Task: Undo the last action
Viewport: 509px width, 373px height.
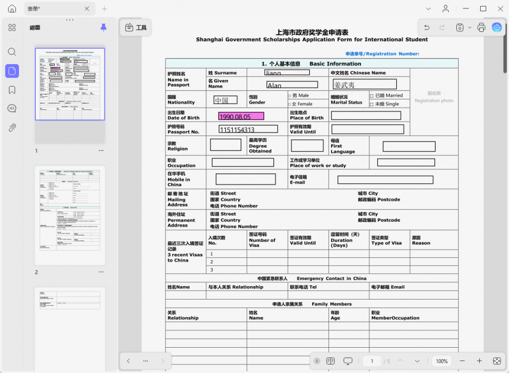Action: [427, 28]
